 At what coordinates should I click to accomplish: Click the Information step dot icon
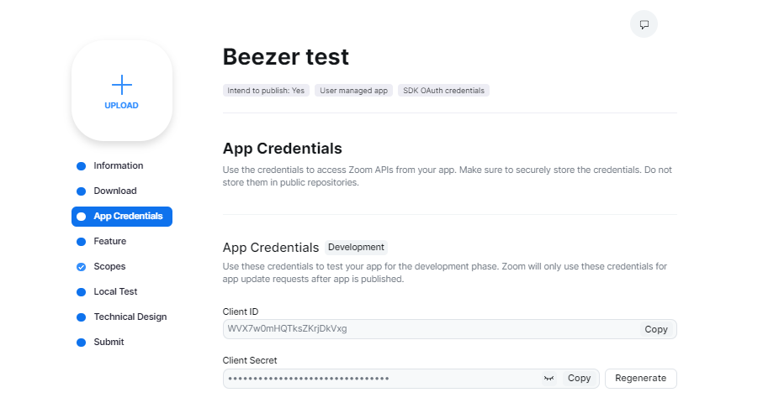(x=81, y=166)
